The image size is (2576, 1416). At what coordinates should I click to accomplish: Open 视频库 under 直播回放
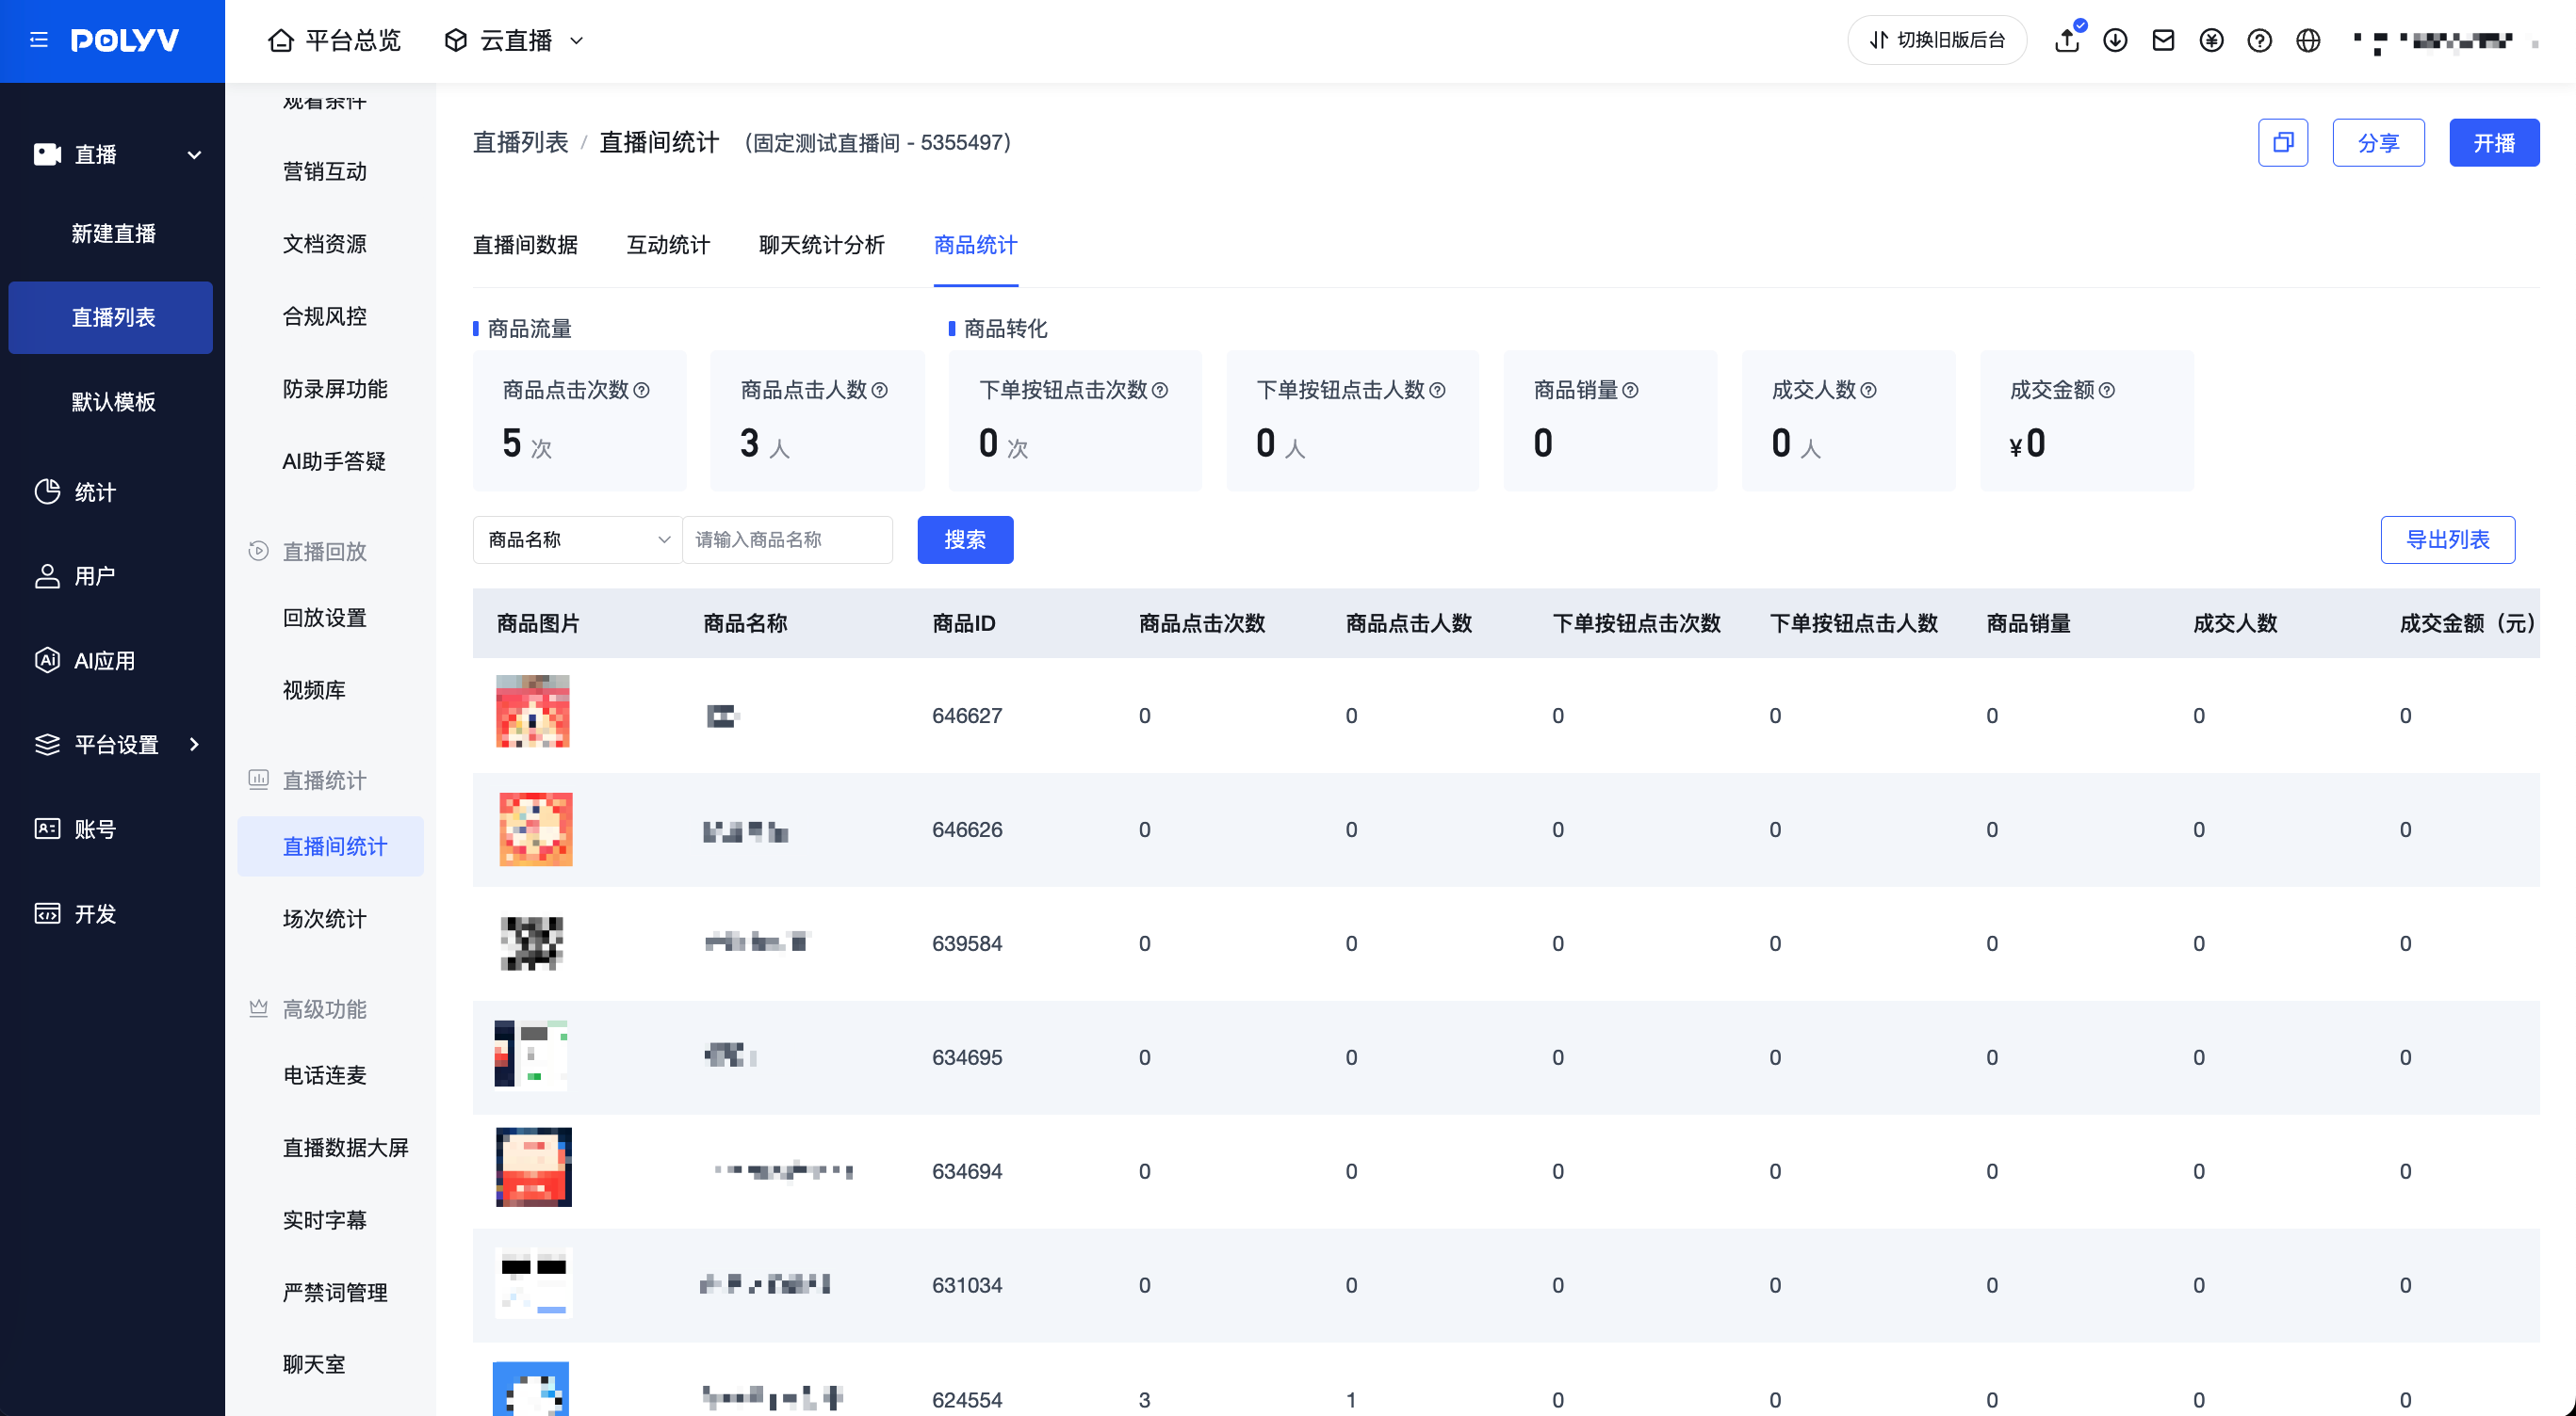tap(313, 689)
